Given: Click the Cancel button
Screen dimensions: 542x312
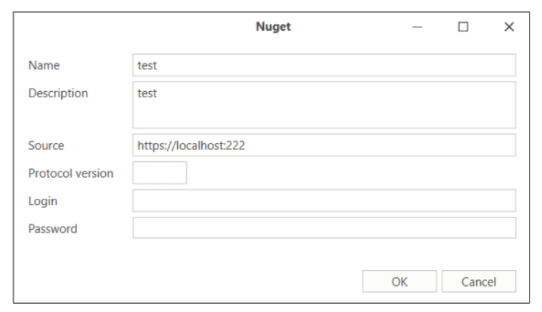Looking at the screenshot, I should [479, 280].
